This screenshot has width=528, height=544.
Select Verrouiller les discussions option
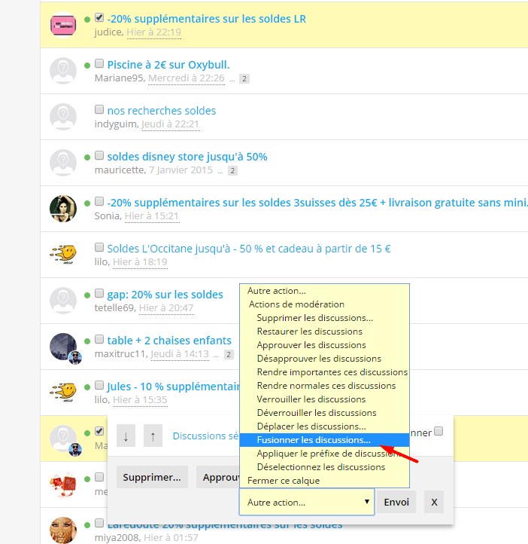tap(324, 399)
